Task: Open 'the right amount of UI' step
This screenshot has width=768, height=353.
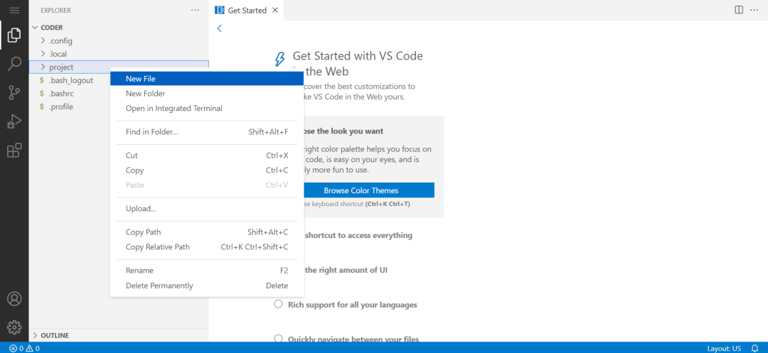Action: [346, 269]
